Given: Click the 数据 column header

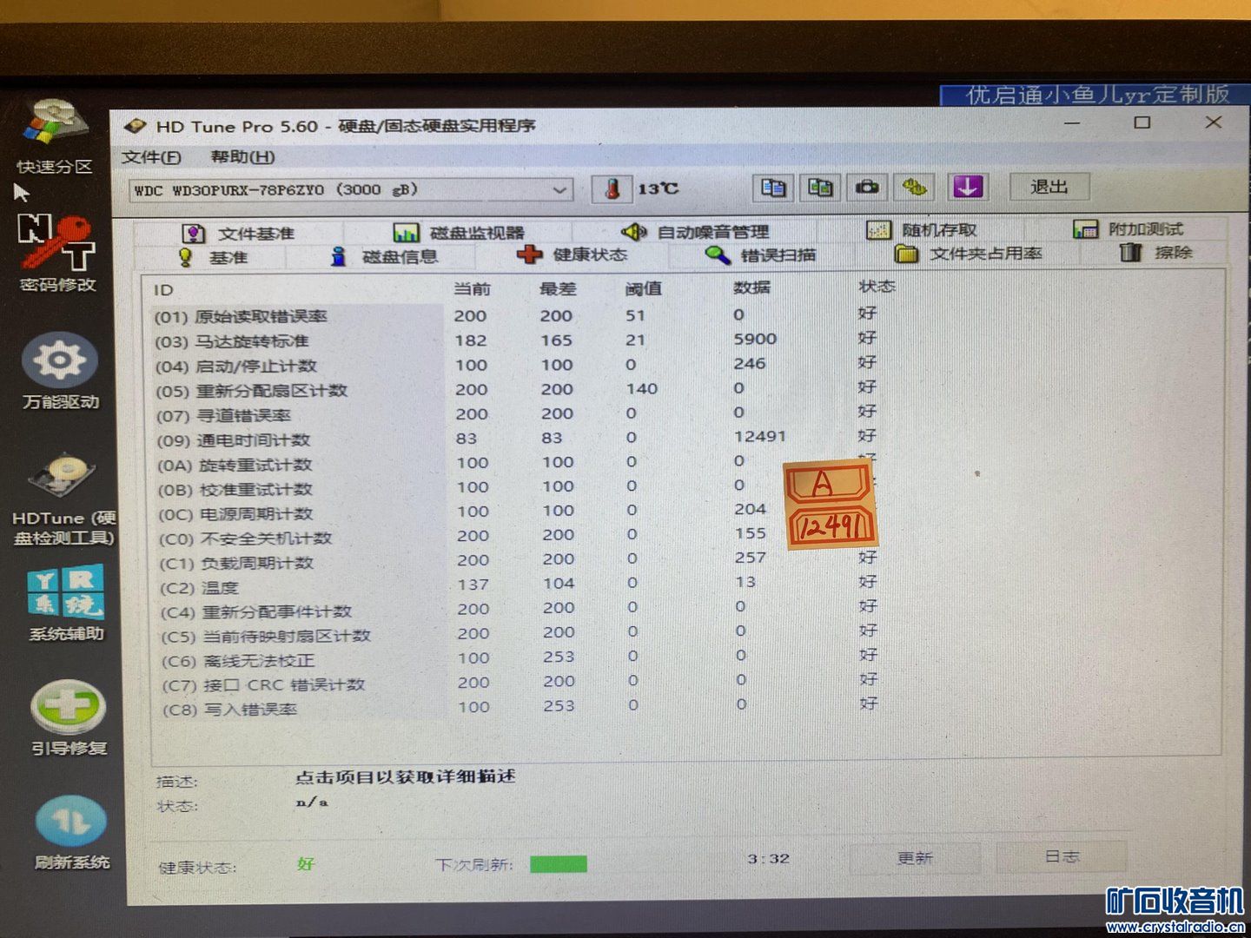Looking at the screenshot, I should [x=751, y=287].
